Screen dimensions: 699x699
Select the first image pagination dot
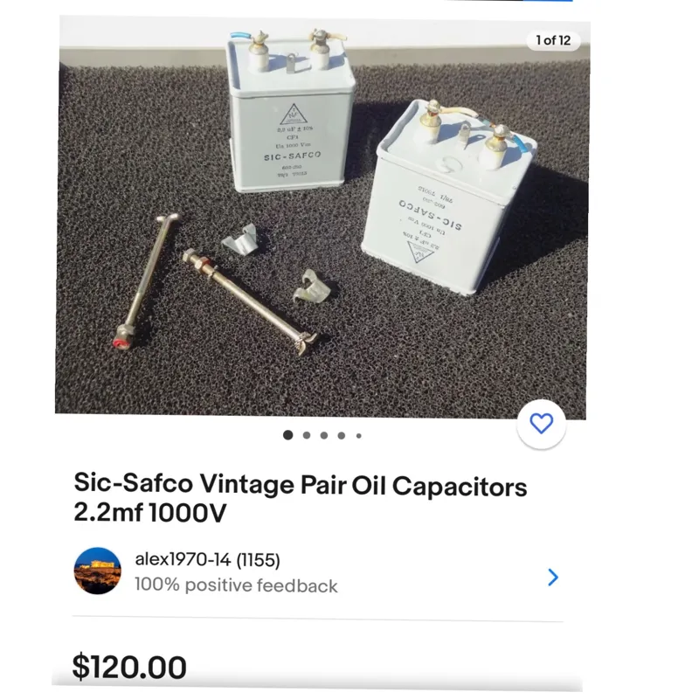[x=287, y=435]
